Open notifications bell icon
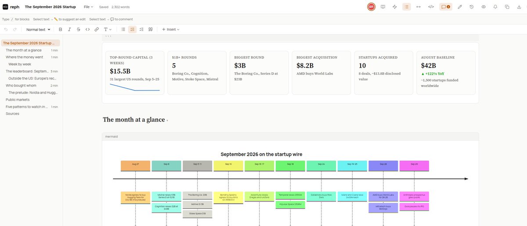This screenshot has width=527, height=226. (x=495, y=7)
